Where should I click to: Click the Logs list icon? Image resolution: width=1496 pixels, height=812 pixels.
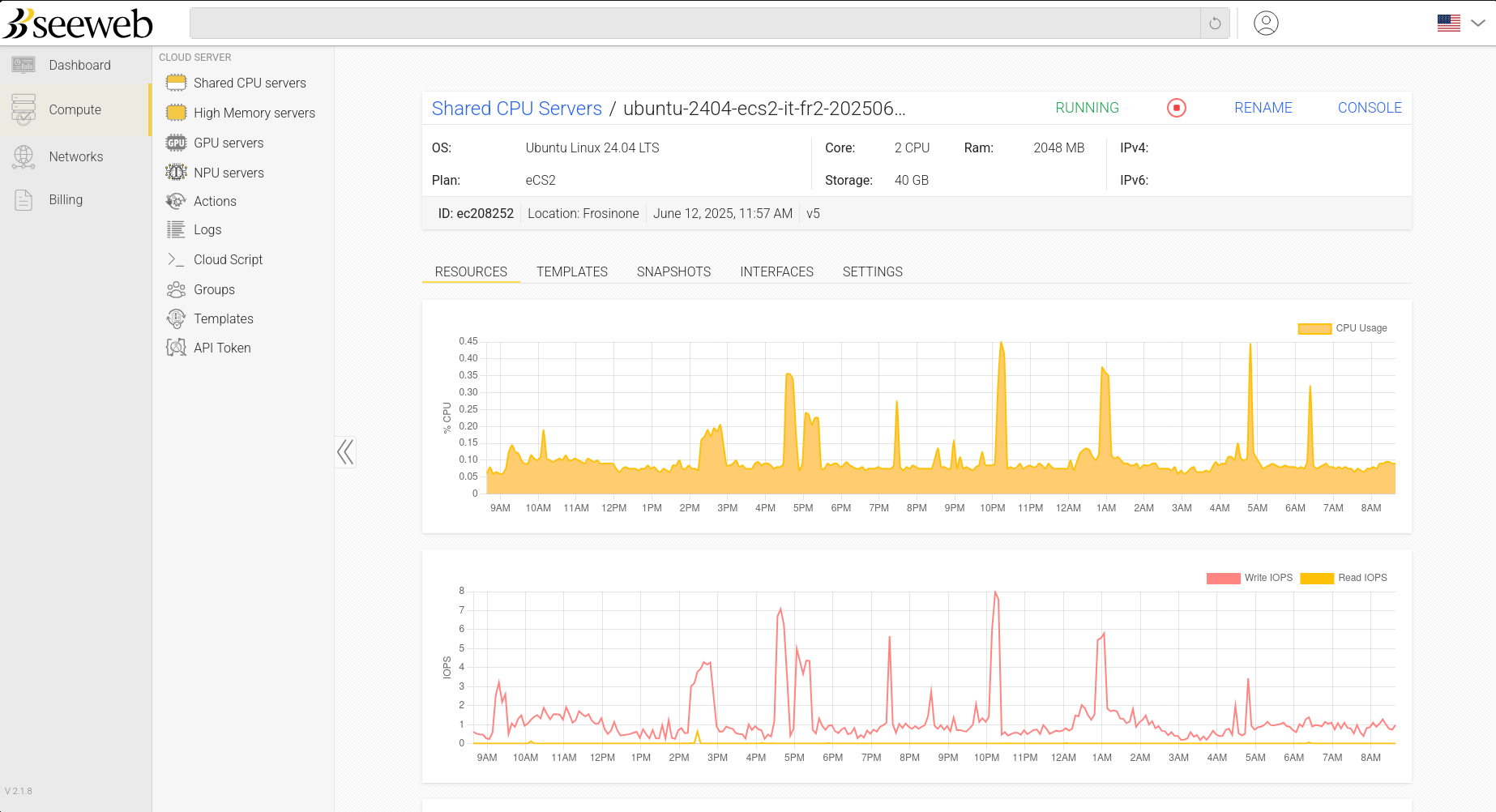176,229
